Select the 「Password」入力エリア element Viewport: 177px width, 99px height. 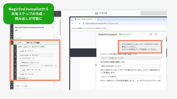[x=28, y=62]
